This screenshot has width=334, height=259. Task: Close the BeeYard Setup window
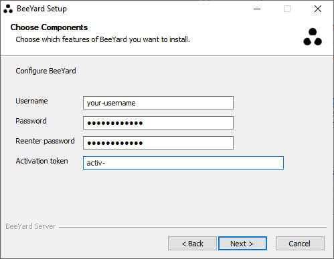318,9
